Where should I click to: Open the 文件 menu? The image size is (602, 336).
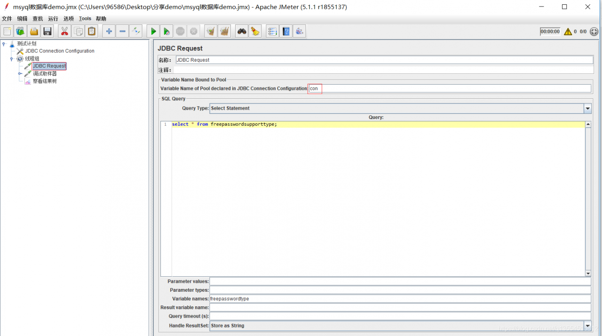[x=7, y=18]
